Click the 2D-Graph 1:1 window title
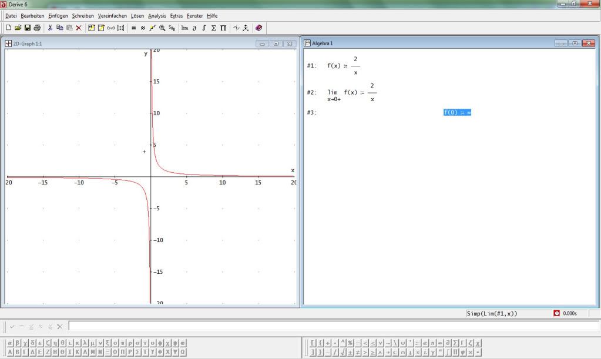The height and width of the screenshot is (359, 601). (x=28, y=43)
